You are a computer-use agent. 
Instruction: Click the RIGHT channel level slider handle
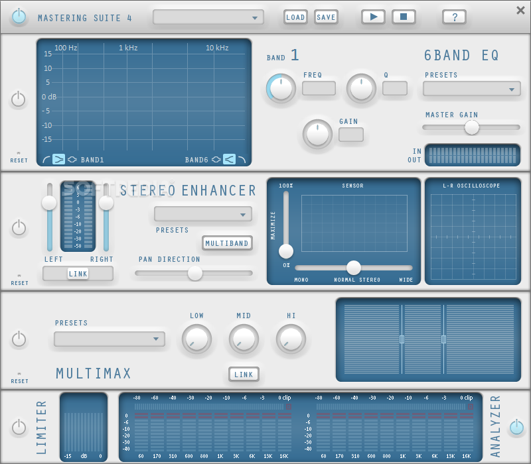click(x=106, y=203)
